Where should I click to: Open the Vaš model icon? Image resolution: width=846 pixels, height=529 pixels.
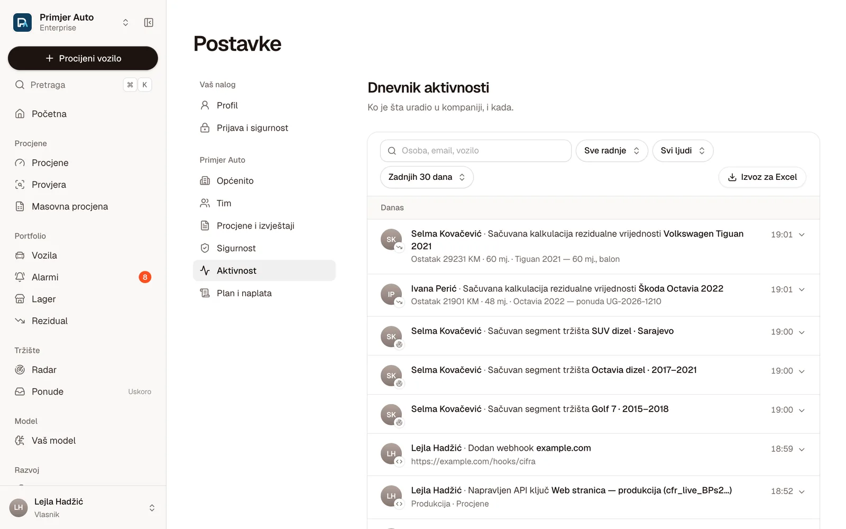(20, 441)
